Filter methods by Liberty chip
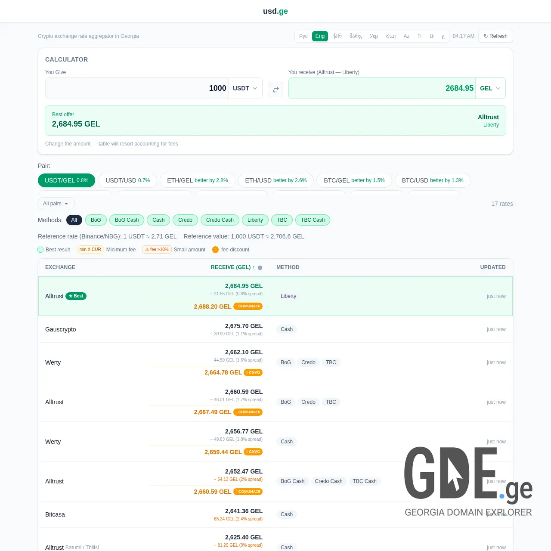The height and width of the screenshot is (551, 551). (255, 220)
